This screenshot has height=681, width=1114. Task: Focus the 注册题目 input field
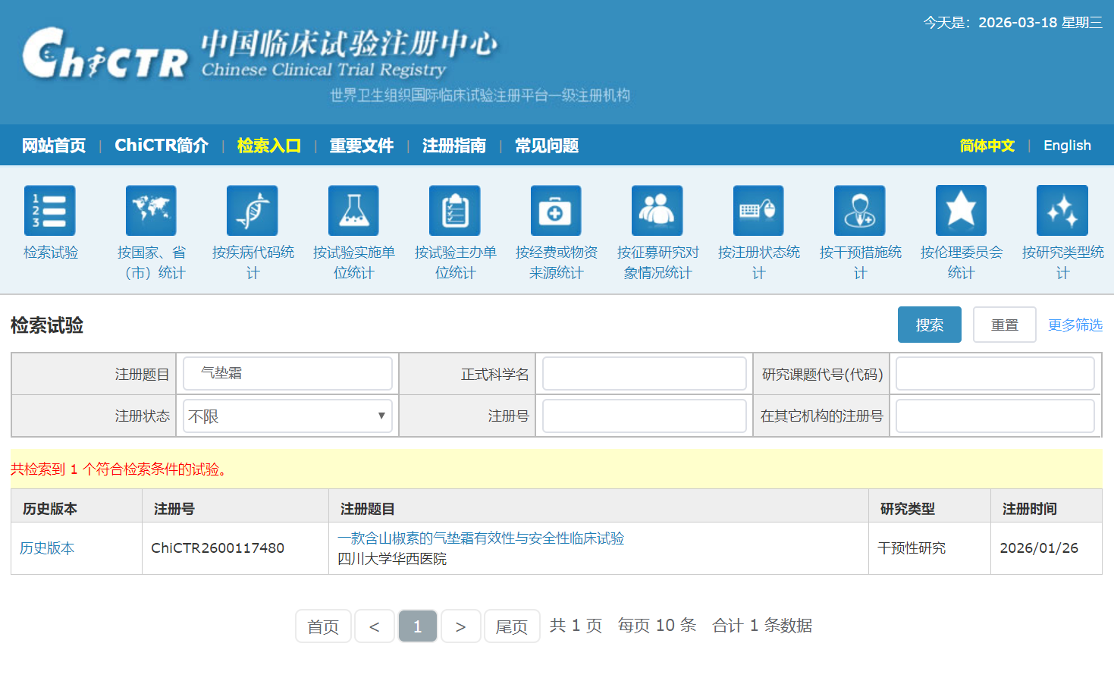[x=287, y=373]
